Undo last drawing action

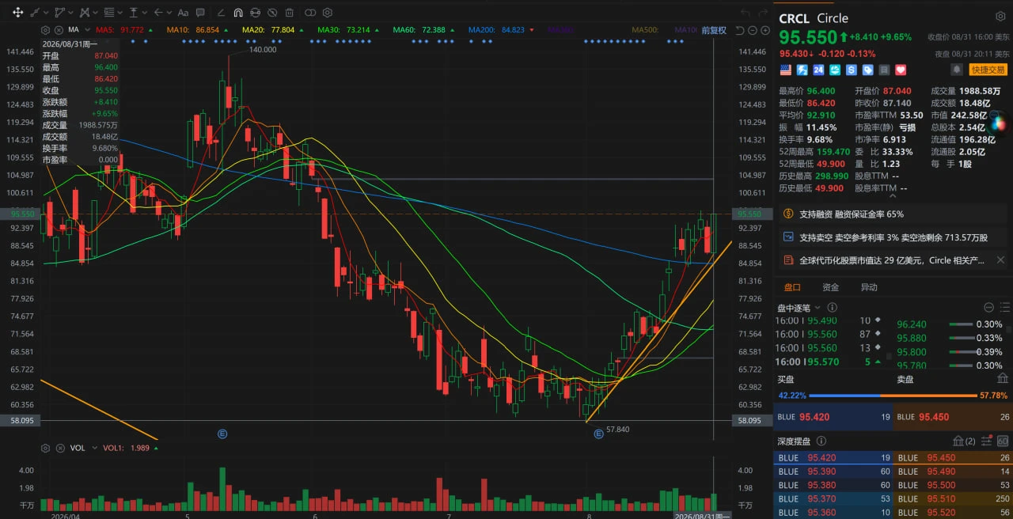(x=744, y=13)
